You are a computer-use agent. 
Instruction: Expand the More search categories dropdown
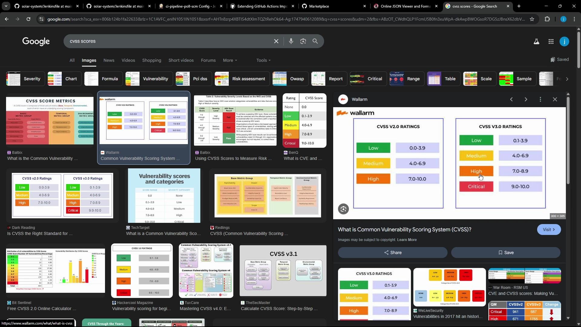pyautogui.click(x=230, y=60)
